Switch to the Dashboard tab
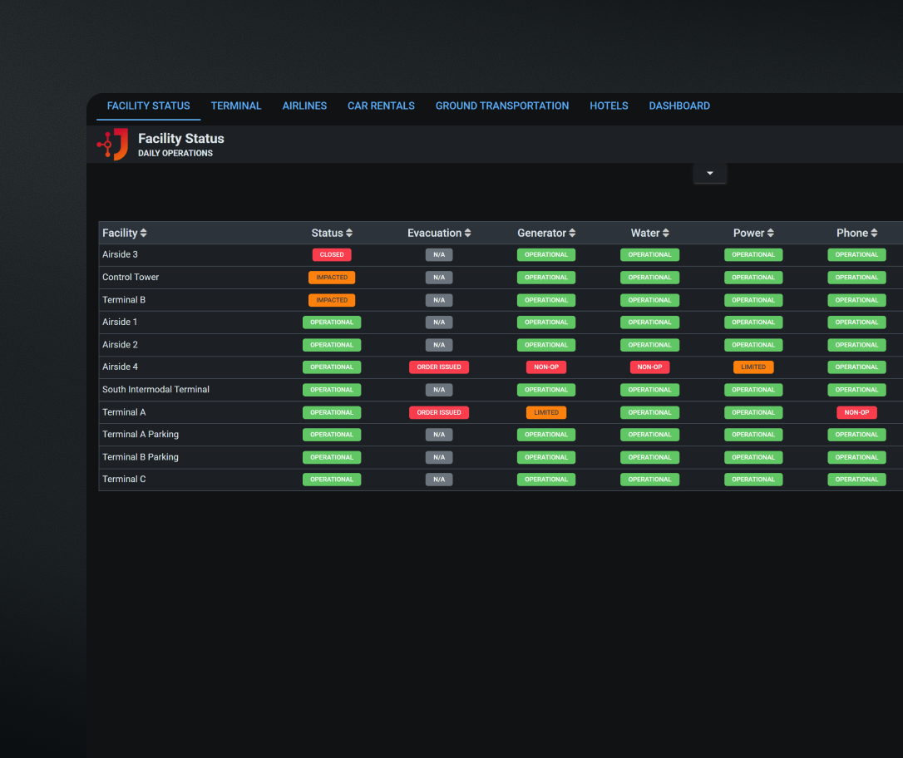 point(679,106)
